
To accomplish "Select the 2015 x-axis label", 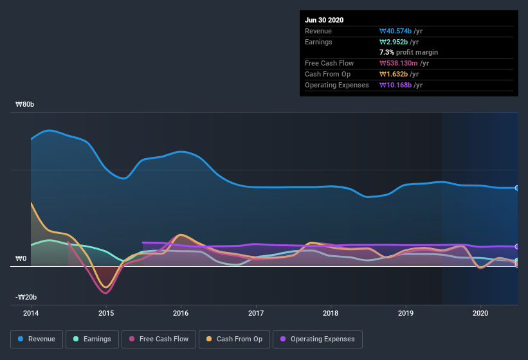I will (106, 313).
